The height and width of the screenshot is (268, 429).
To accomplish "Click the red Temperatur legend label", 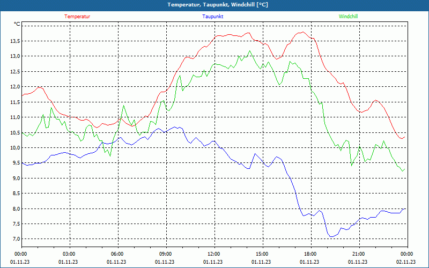I will tap(77, 17).
